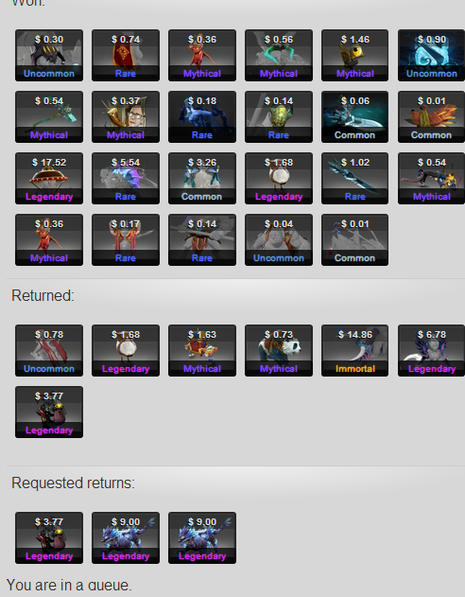Select the $0.04 Uncommon item
Screen dimensions: 465x597
(279, 240)
